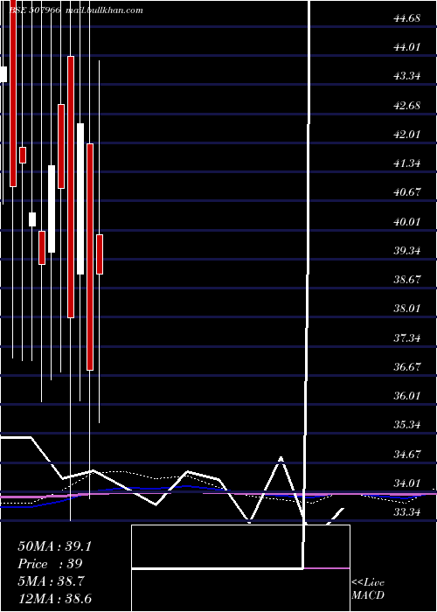Click the 41.34 price axis label

coord(407,163)
